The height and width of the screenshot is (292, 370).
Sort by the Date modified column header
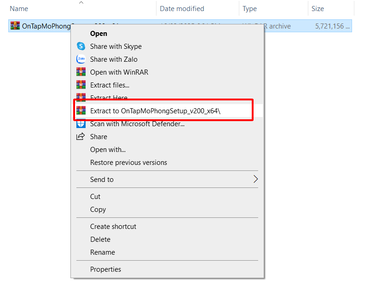(x=182, y=9)
